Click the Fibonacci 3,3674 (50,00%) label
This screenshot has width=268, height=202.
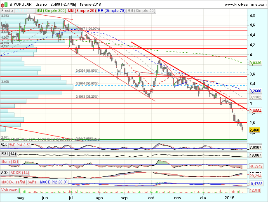tap(87, 83)
